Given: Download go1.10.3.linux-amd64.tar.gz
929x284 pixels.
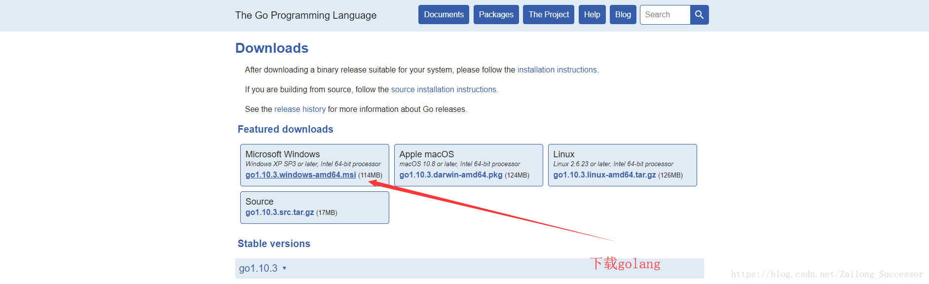Looking at the screenshot, I should (x=604, y=175).
